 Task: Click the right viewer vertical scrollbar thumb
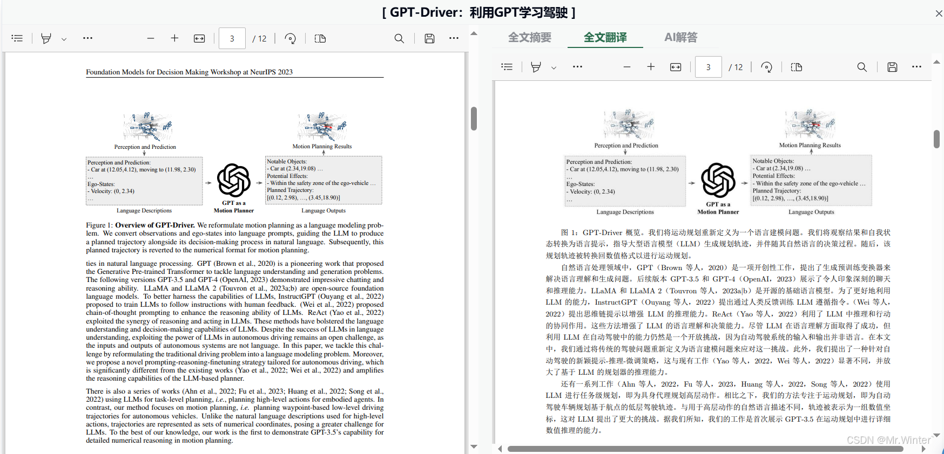tap(937, 139)
